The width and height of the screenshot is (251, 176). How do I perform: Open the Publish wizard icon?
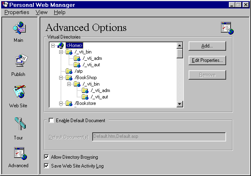tap(21, 61)
